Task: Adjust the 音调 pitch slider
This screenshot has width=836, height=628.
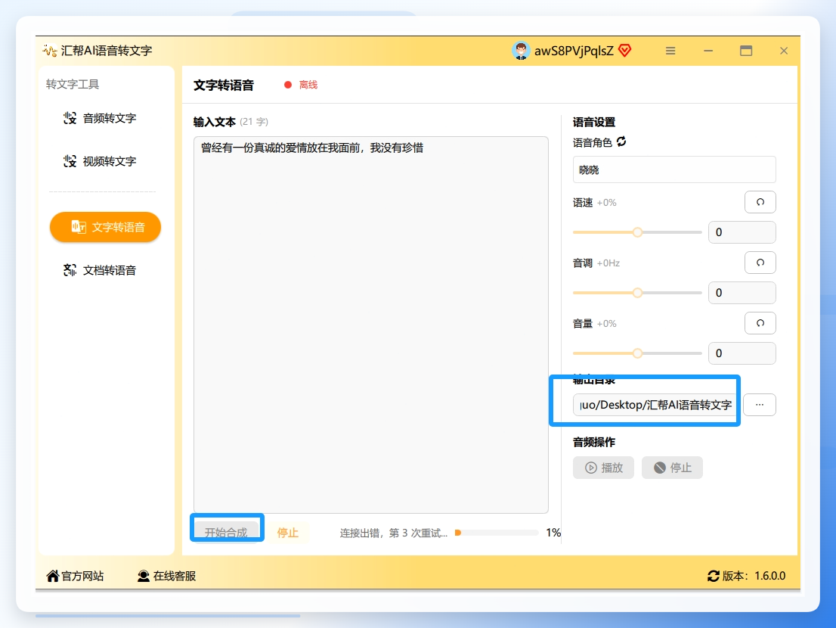Action: click(x=637, y=292)
